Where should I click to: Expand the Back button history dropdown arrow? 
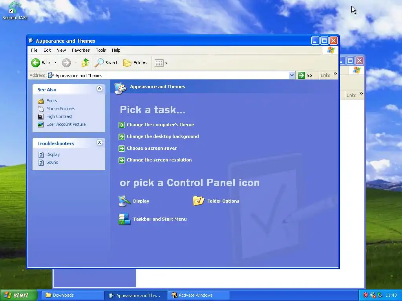click(x=55, y=63)
